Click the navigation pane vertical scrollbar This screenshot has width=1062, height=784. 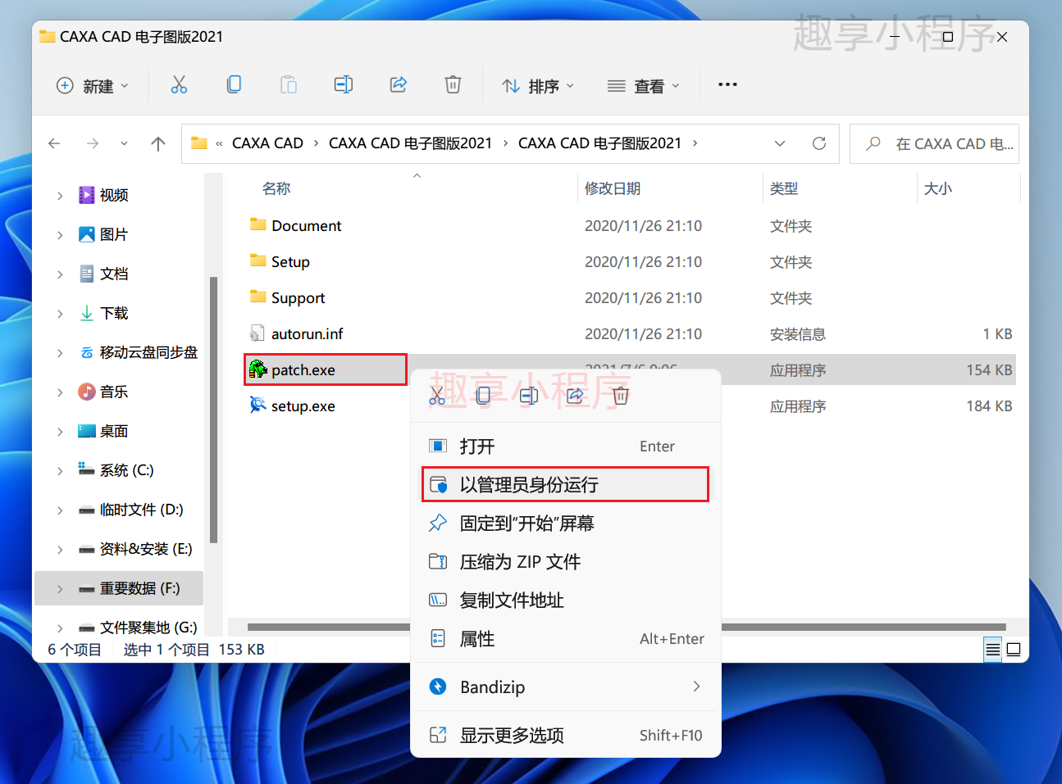click(213, 410)
